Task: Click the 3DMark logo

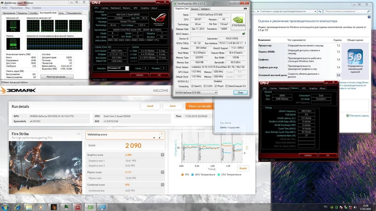Action: click(x=18, y=90)
